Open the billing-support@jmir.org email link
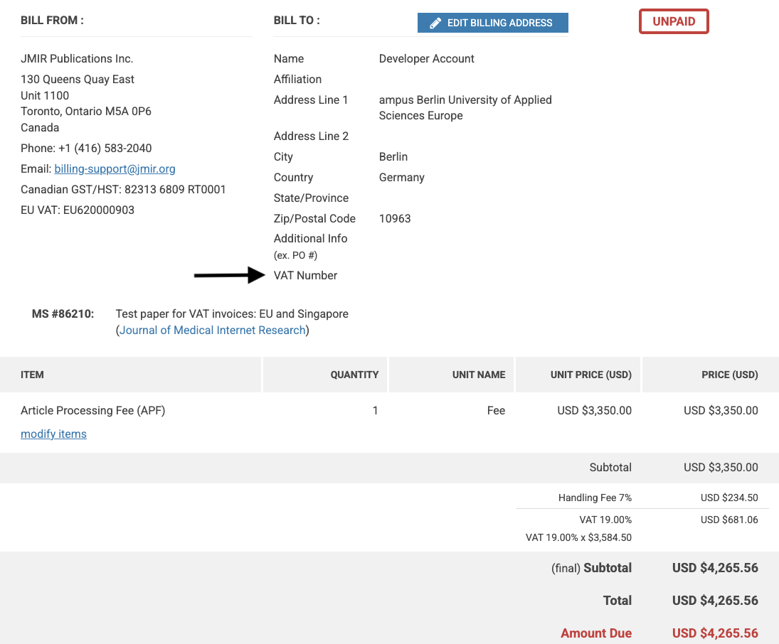This screenshot has width=779, height=644. pos(115,169)
